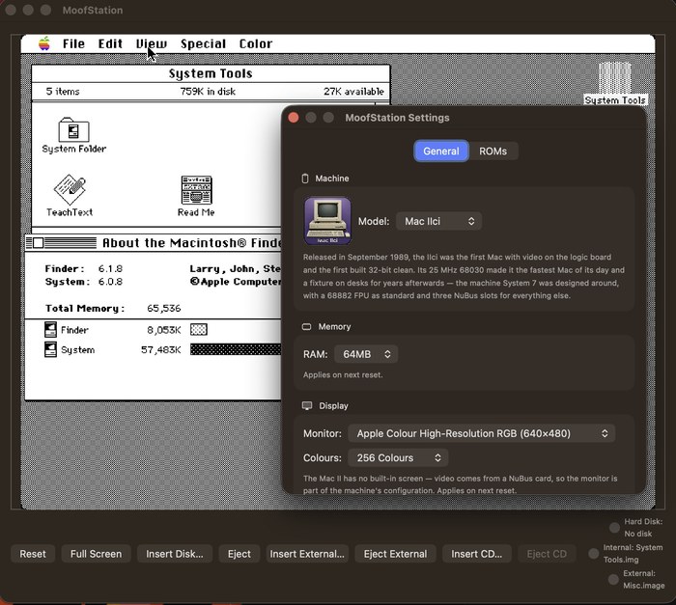Viewport: 676px width, 605px height.
Task: Open the Color menu
Action: point(256,43)
